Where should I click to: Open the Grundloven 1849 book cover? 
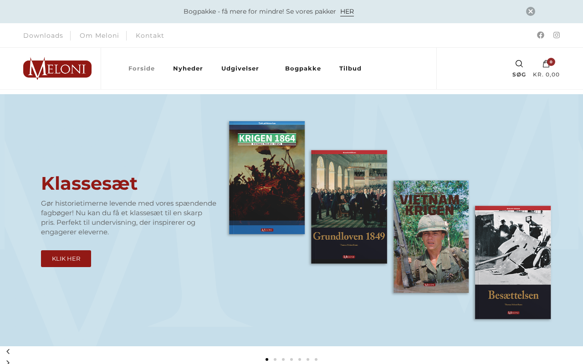click(x=349, y=207)
